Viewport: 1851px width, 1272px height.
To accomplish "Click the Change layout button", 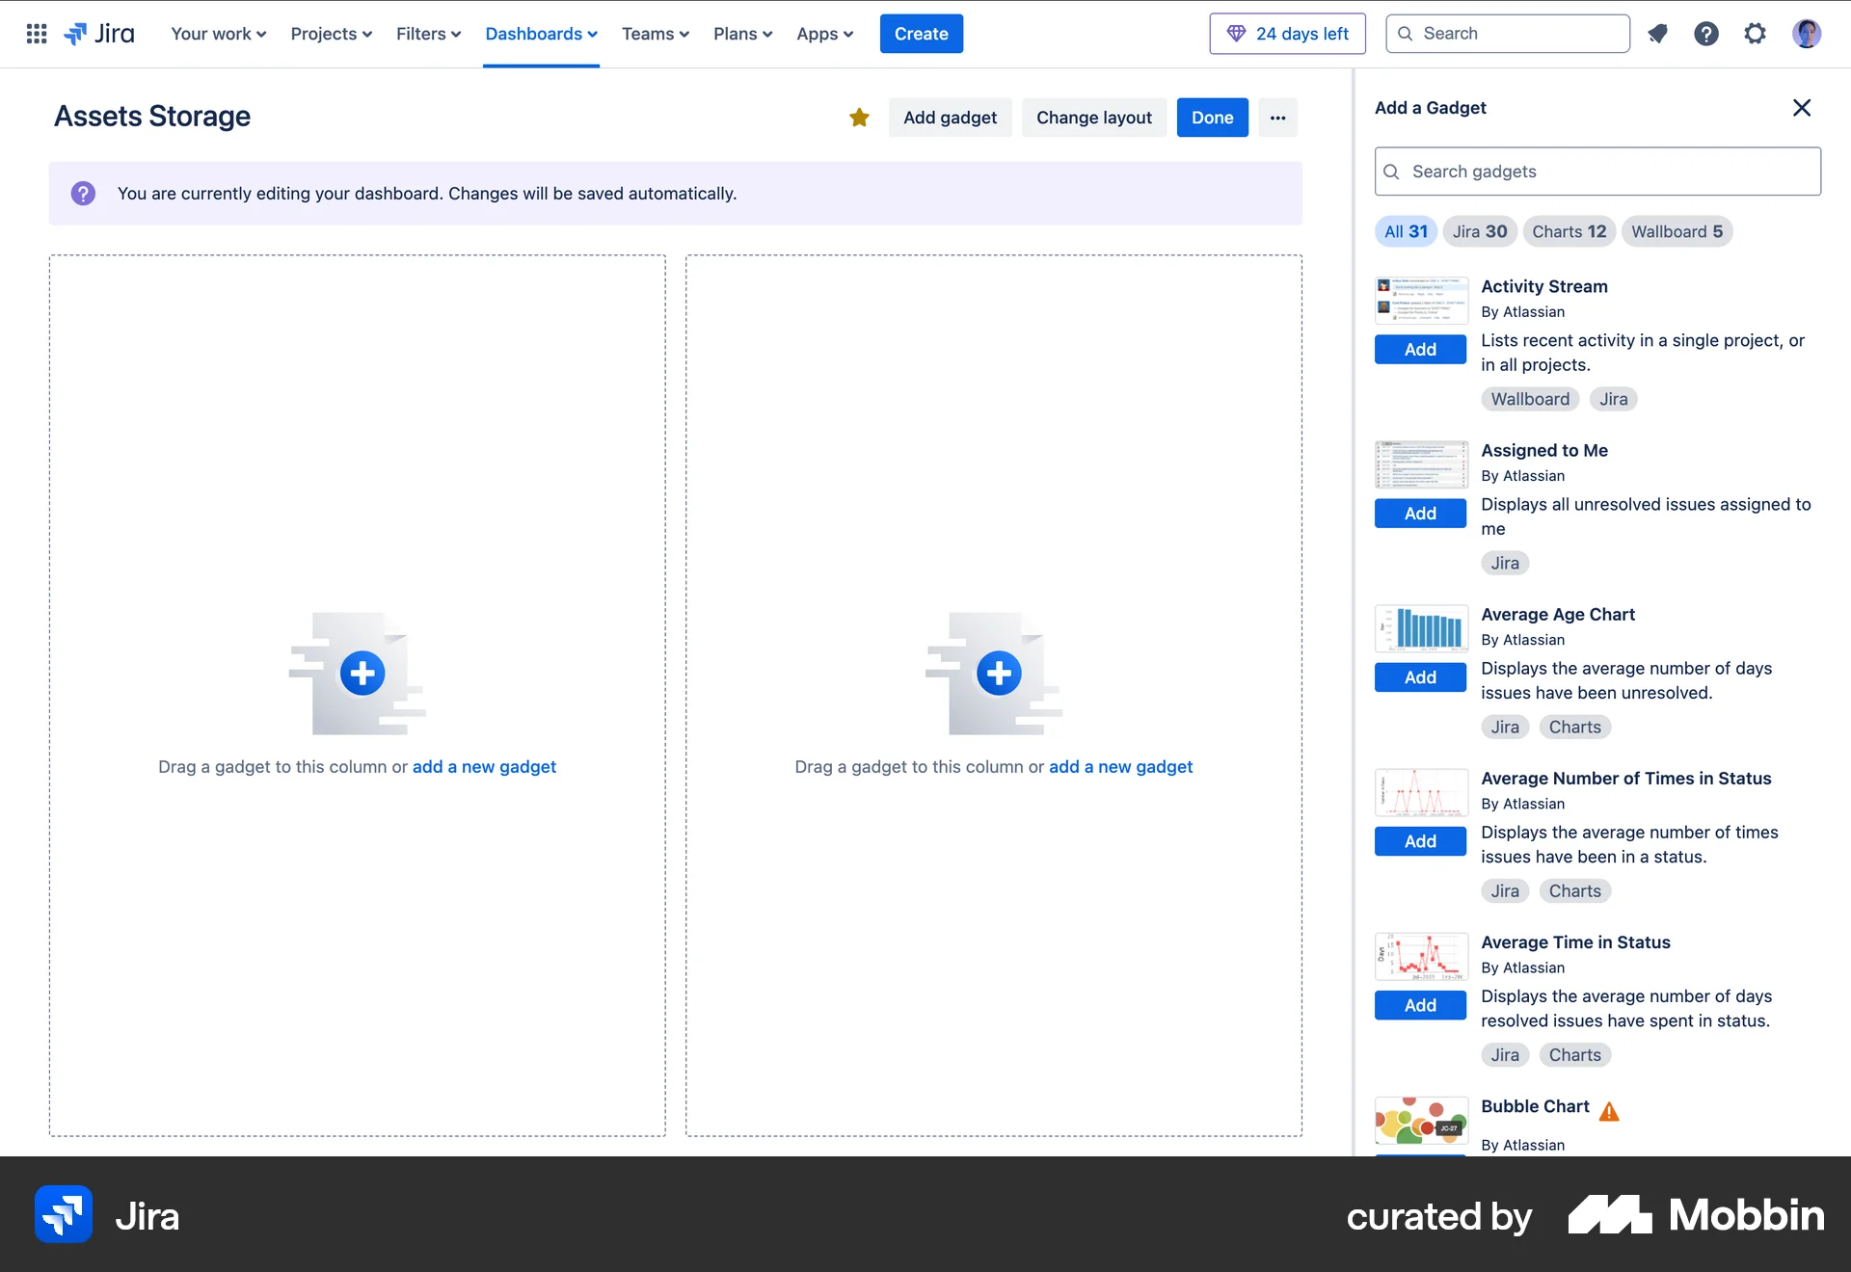I will (1093, 117).
